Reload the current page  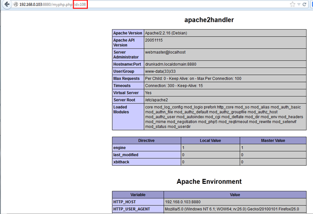[304, 4]
